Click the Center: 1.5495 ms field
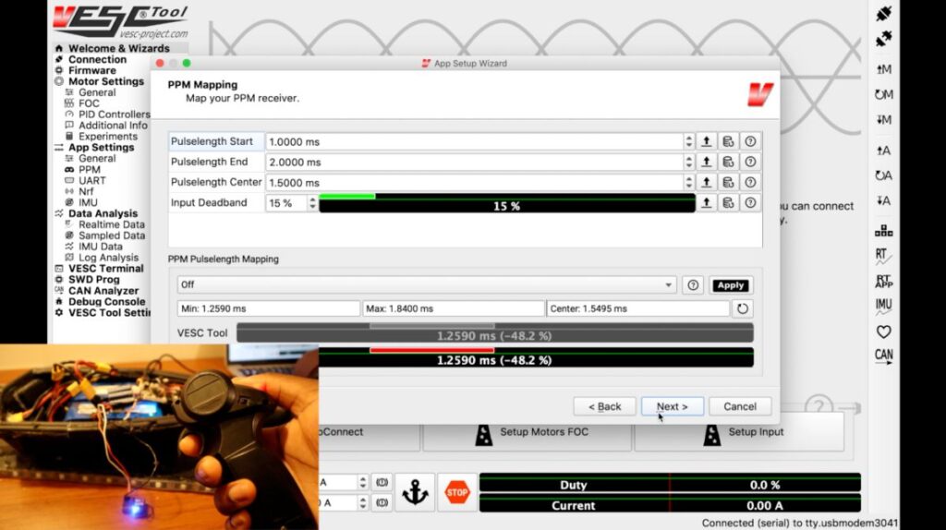The width and height of the screenshot is (946, 530). pos(637,308)
